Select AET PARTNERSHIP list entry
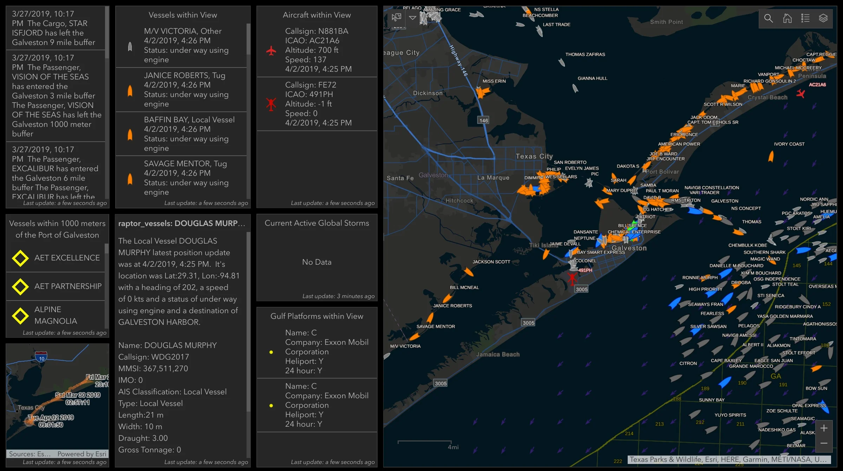The width and height of the screenshot is (843, 471). click(67, 286)
